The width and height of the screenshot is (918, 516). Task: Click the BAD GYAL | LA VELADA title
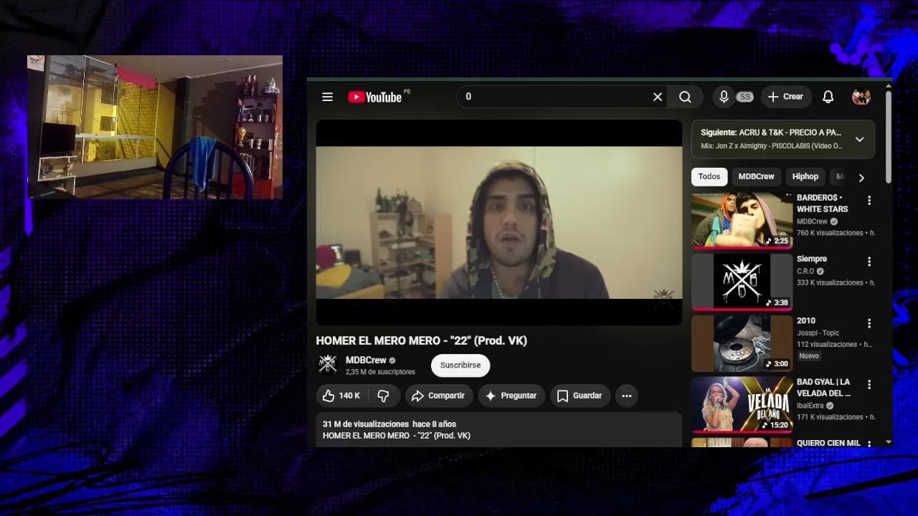823,388
